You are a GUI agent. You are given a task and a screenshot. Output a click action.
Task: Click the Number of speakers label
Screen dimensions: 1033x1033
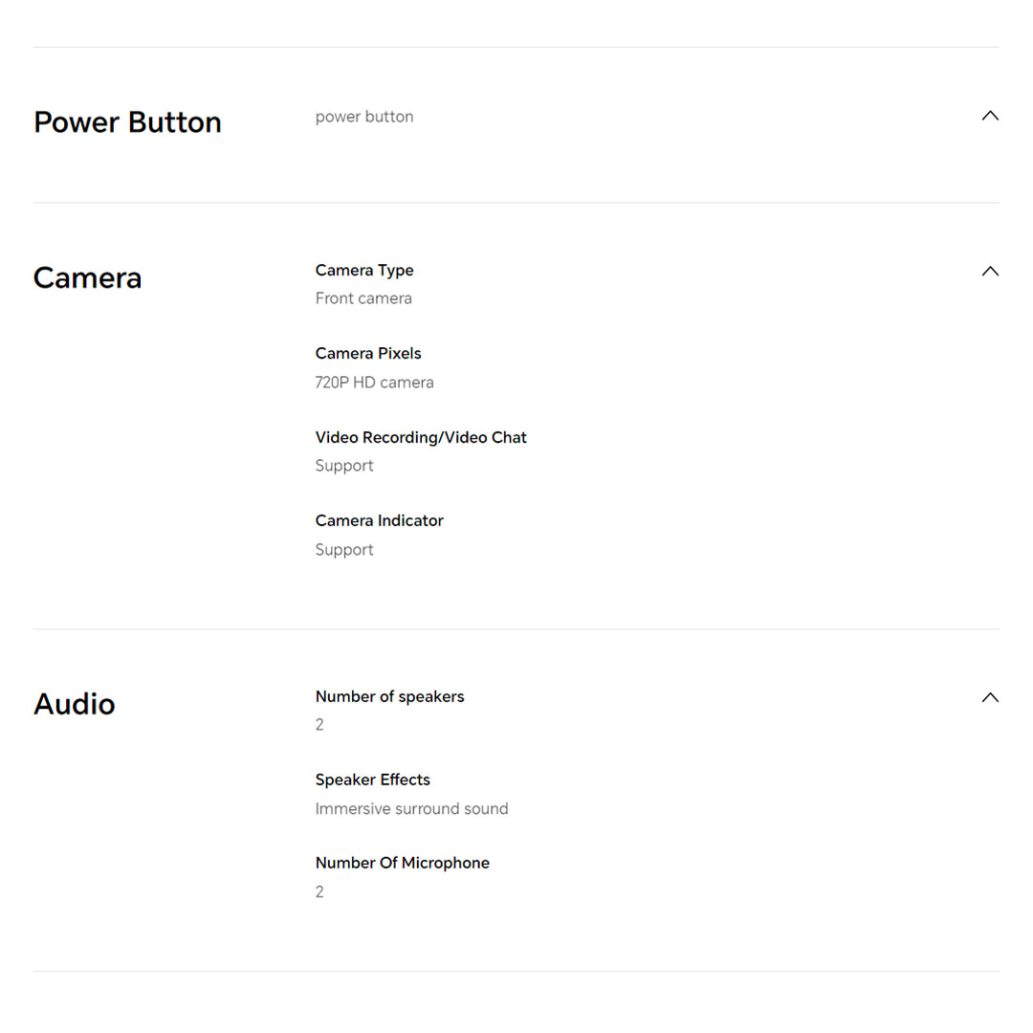(x=389, y=697)
